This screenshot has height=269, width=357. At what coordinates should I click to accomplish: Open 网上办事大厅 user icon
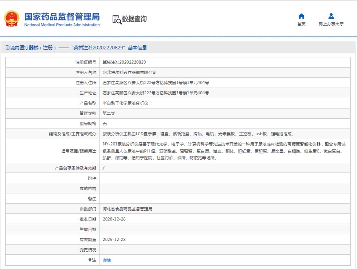(x=331, y=16)
